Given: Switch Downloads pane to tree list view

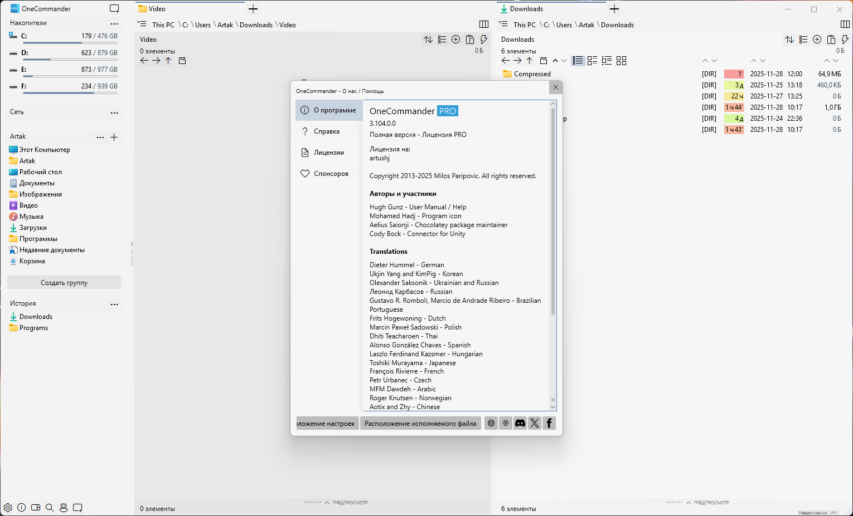Looking at the screenshot, I should (x=607, y=61).
